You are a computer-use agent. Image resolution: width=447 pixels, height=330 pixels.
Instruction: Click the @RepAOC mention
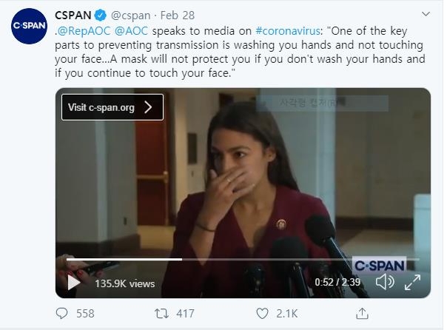(x=82, y=30)
